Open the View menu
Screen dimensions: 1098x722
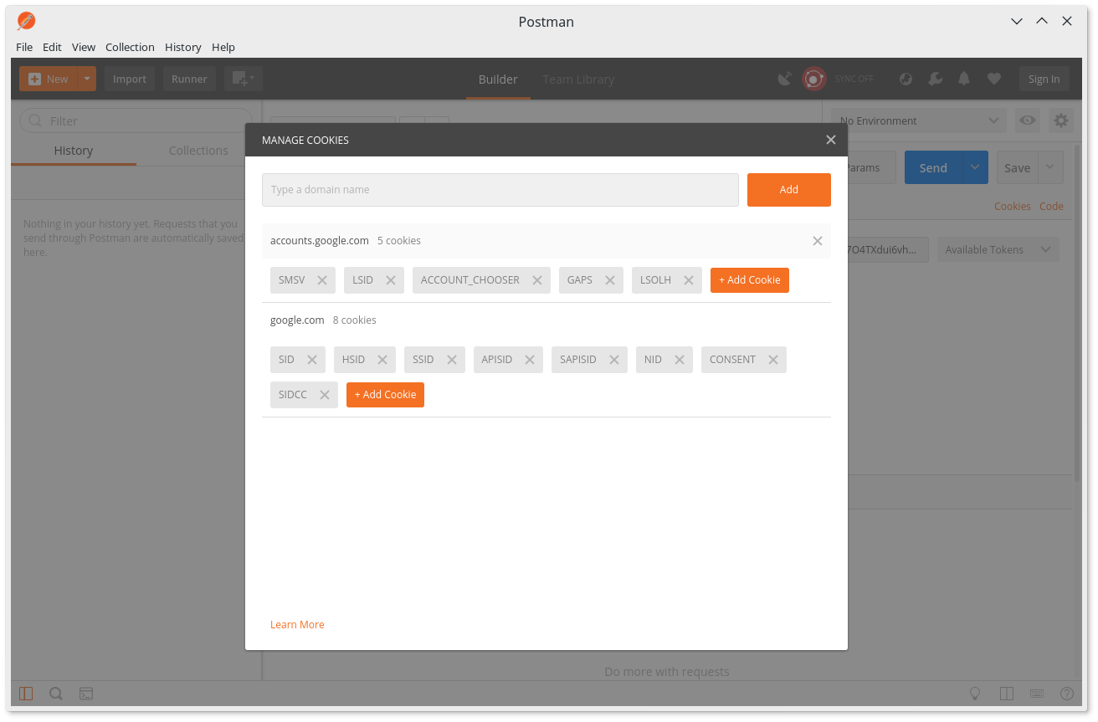coord(84,48)
